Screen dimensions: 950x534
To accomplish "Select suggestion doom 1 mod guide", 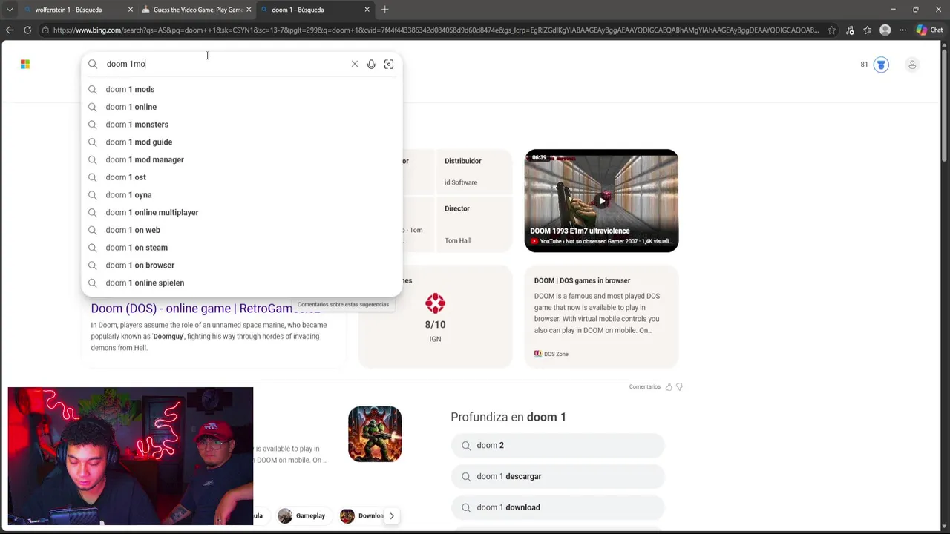I will [242, 142].
